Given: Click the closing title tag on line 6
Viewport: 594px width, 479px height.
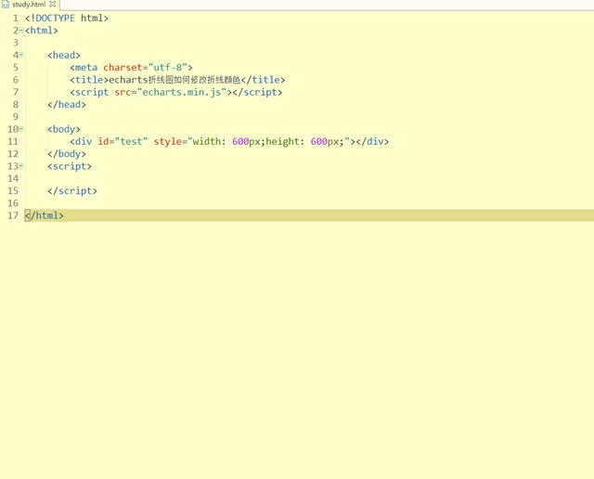Looking at the screenshot, I should pos(263,80).
